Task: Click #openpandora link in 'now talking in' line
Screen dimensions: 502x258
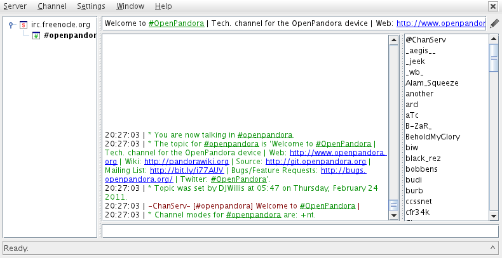Action: point(265,135)
